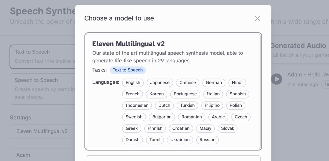
Task: Select the Eleven Multilingual v2 model card
Action: 173,92
